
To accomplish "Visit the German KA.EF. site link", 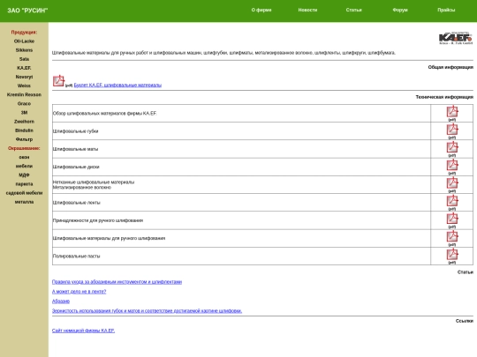I will coord(83,331).
